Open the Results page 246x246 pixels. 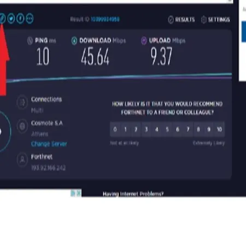(x=181, y=20)
